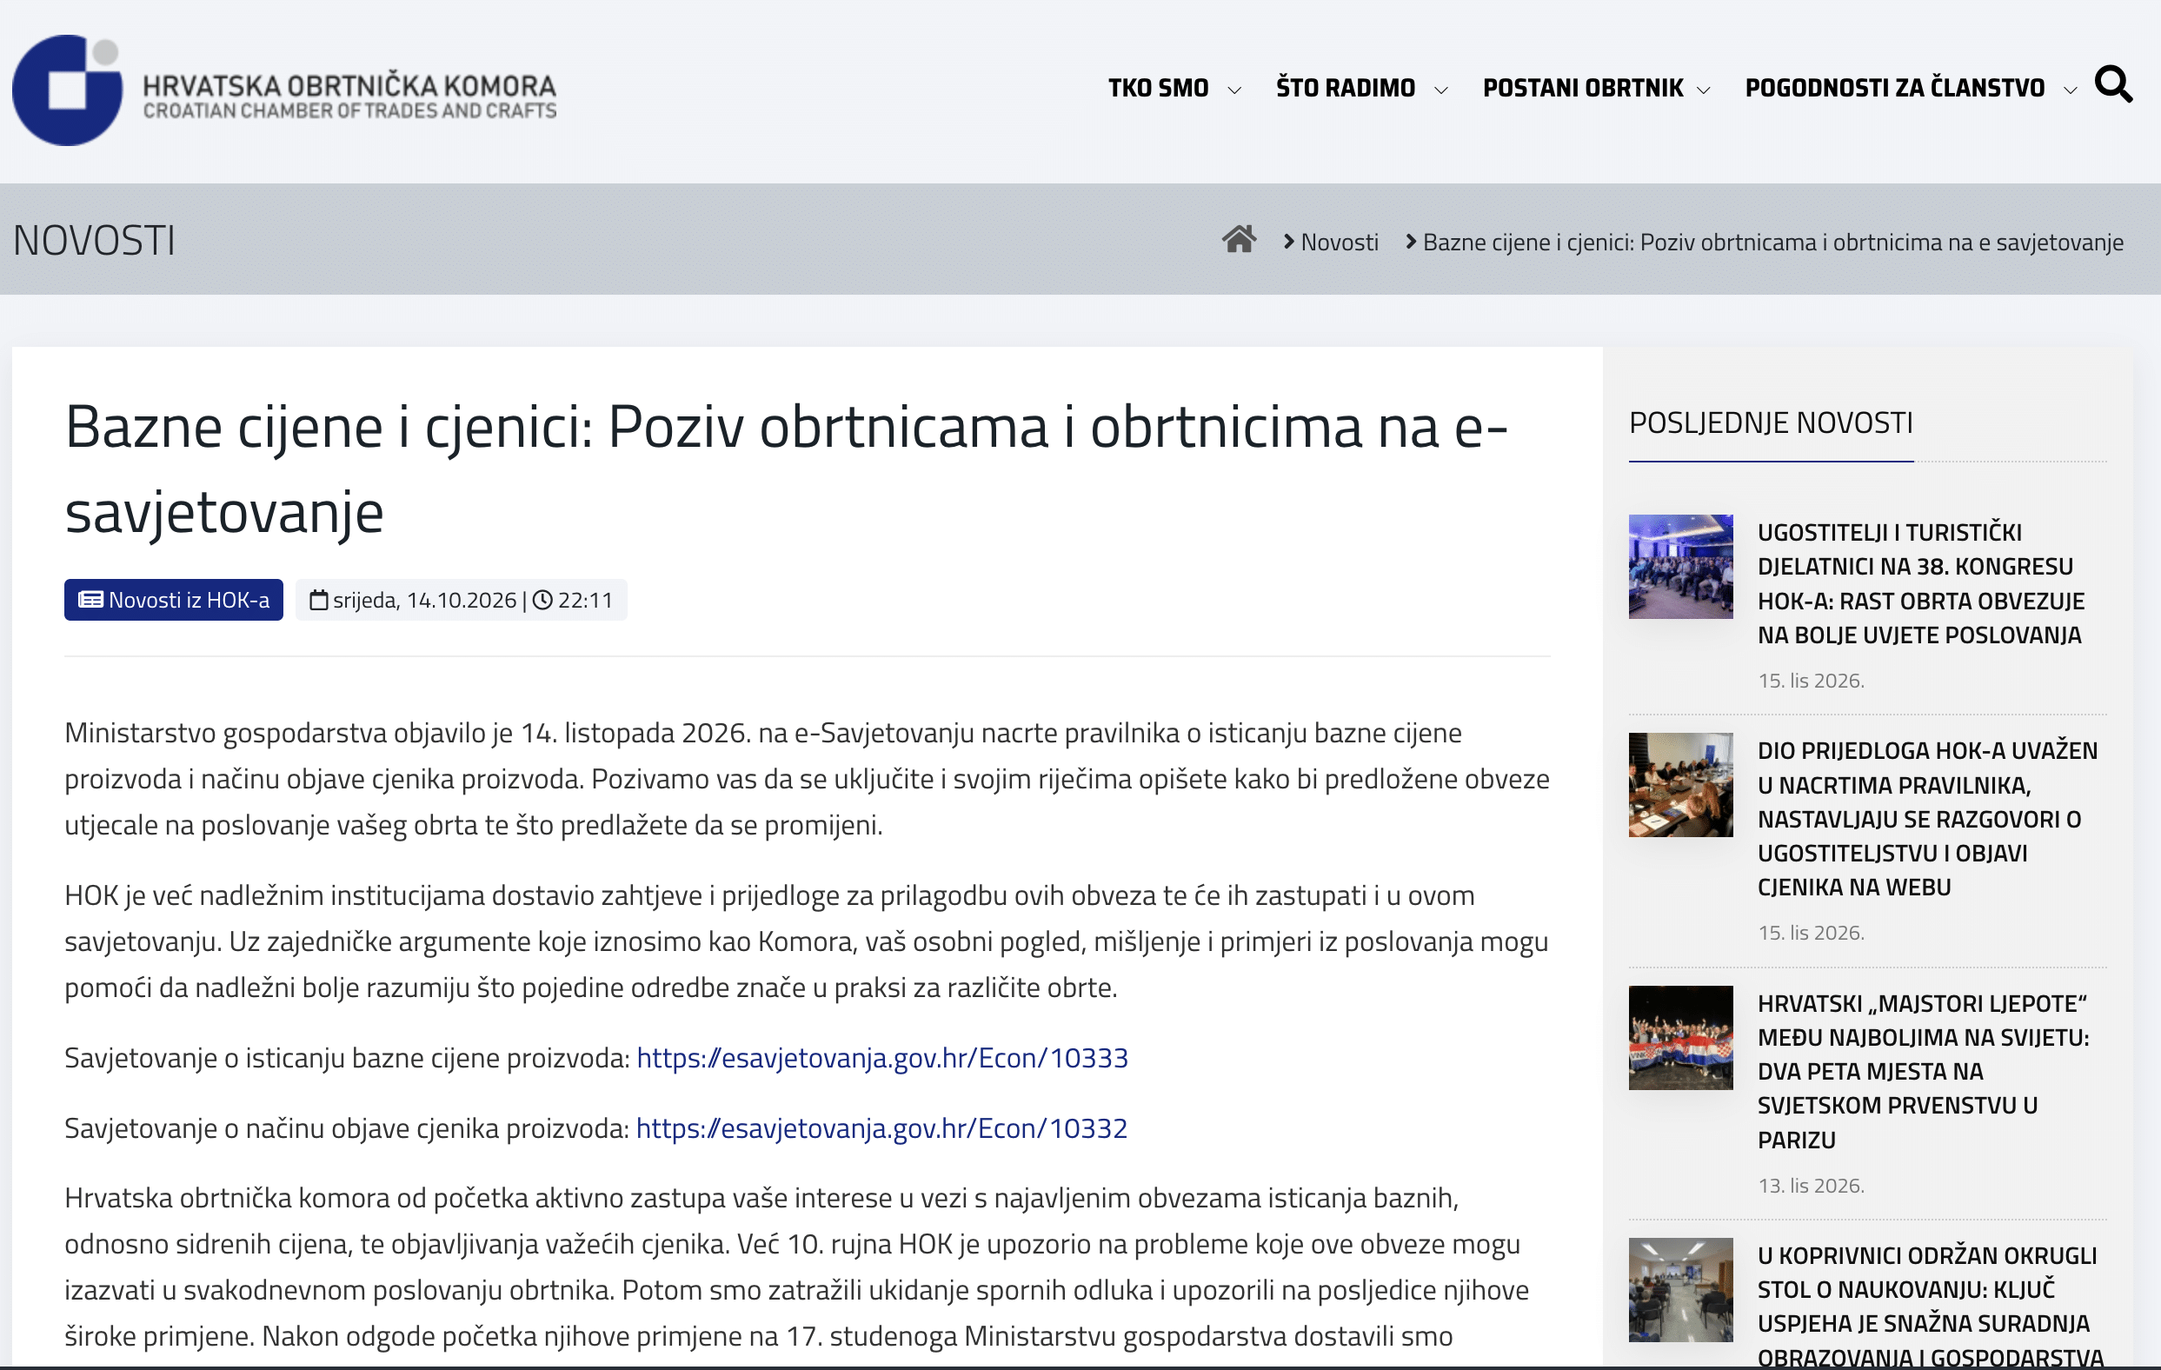Click the POSLJEDNJE NOVOSTI heading
This screenshot has width=2161, height=1370.
click(1771, 422)
